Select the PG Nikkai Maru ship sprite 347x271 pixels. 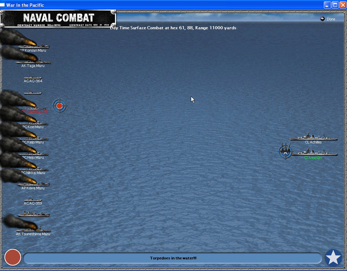[x=34, y=169]
